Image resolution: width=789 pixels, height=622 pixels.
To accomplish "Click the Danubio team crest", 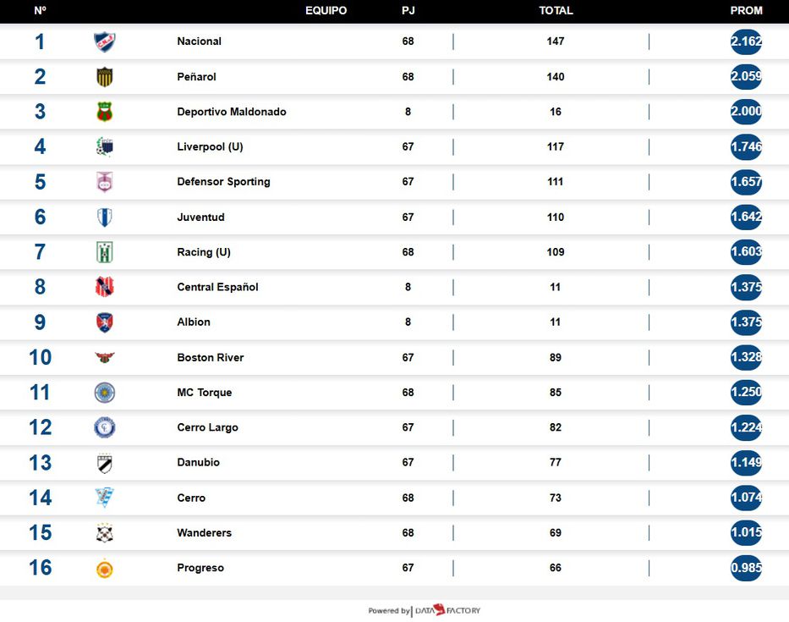I will [104, 463].
